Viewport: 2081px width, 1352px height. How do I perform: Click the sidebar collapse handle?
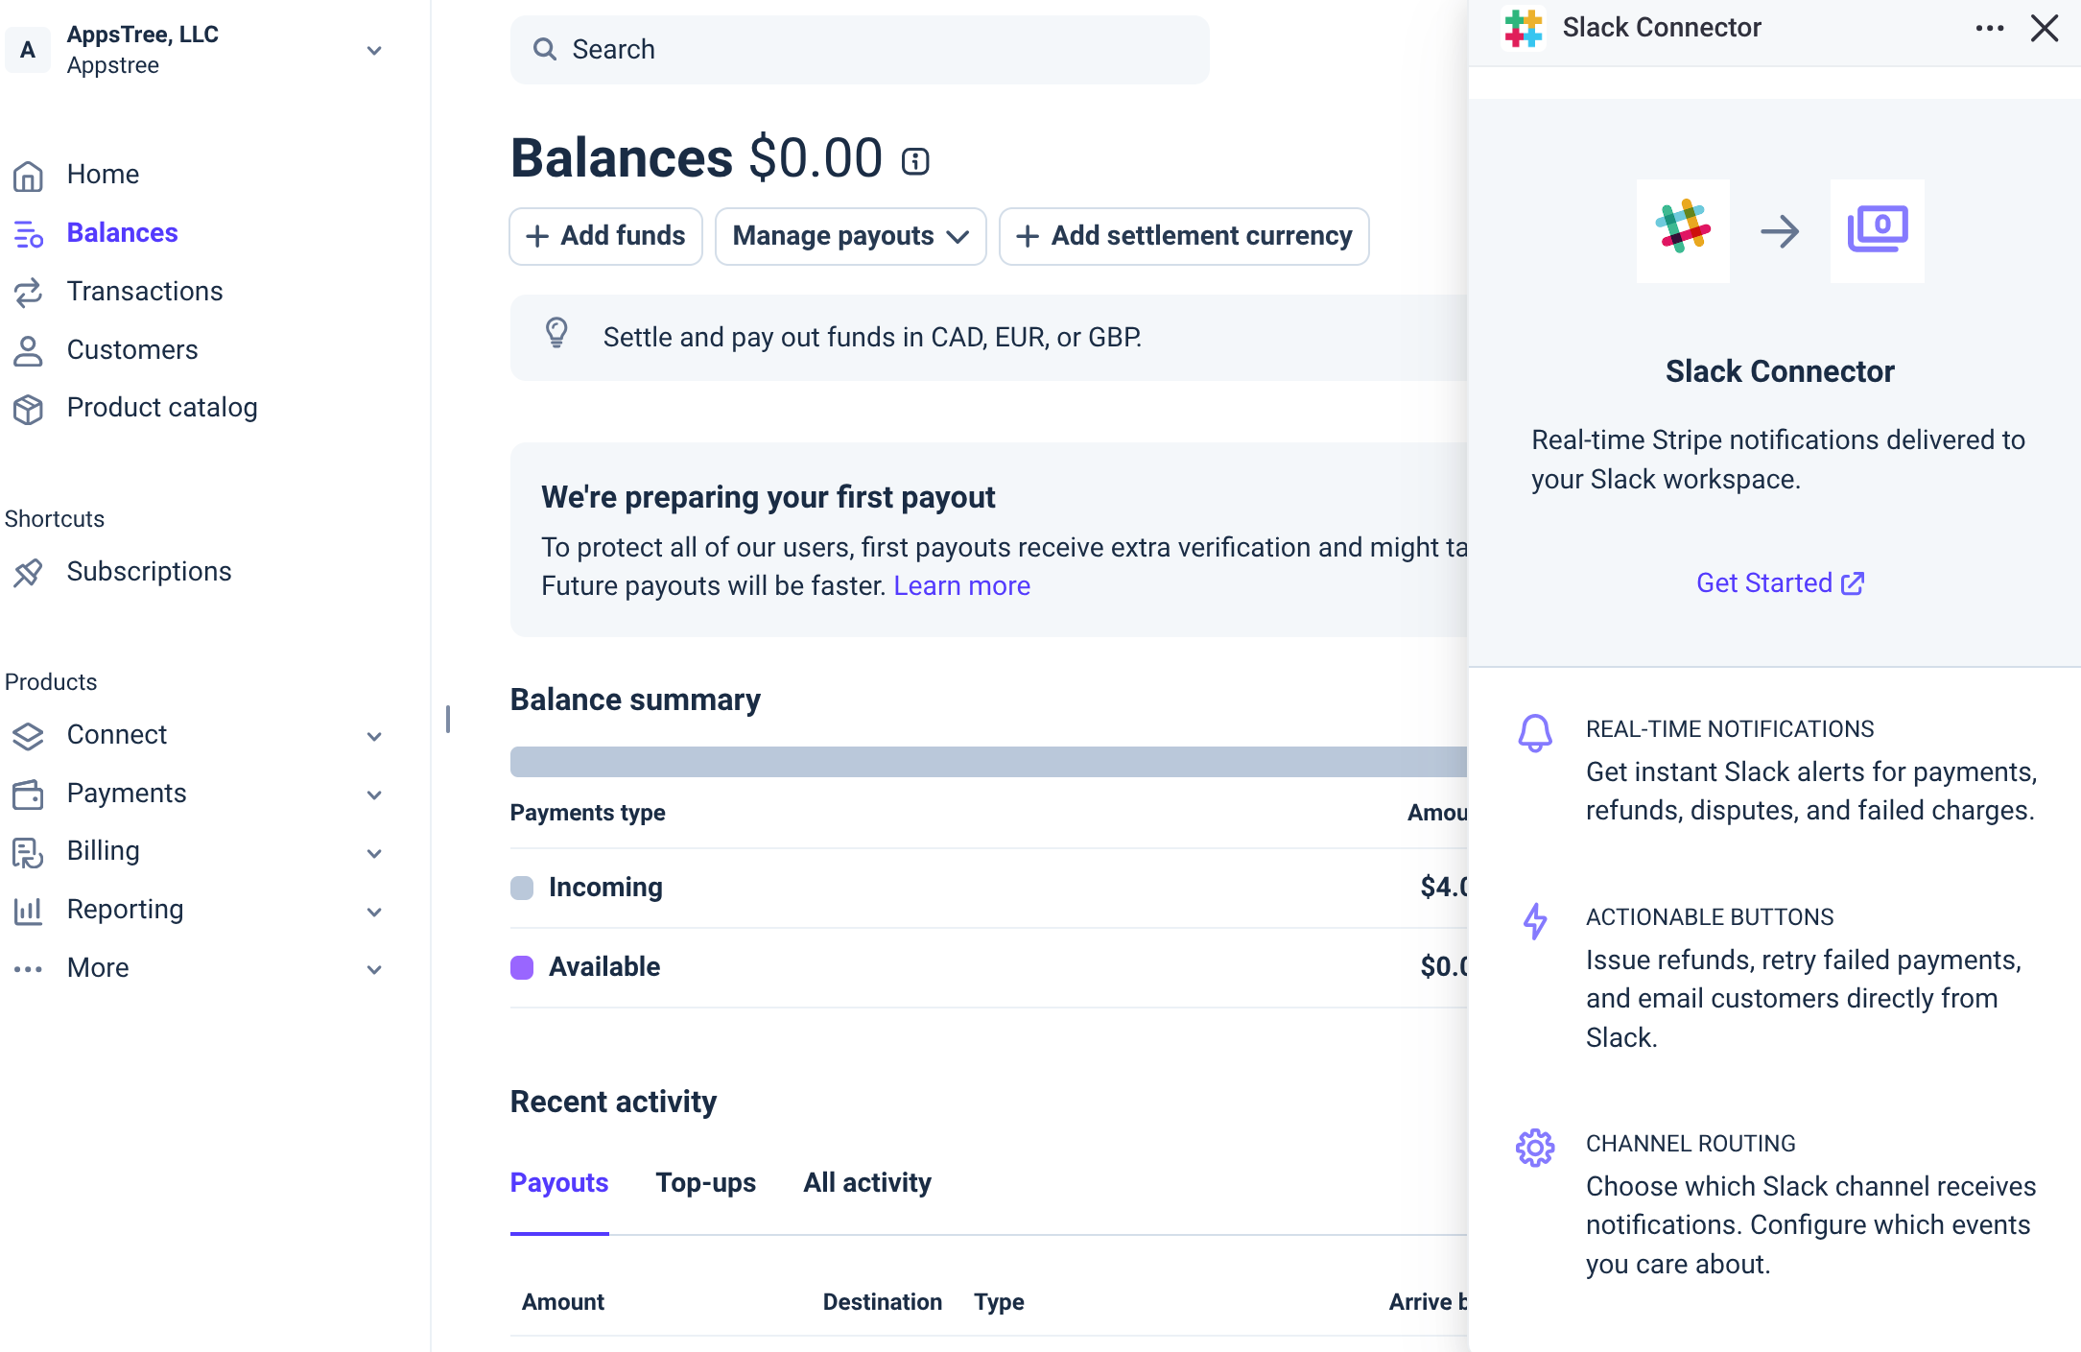pyautogui.click(x=448, y=719)
